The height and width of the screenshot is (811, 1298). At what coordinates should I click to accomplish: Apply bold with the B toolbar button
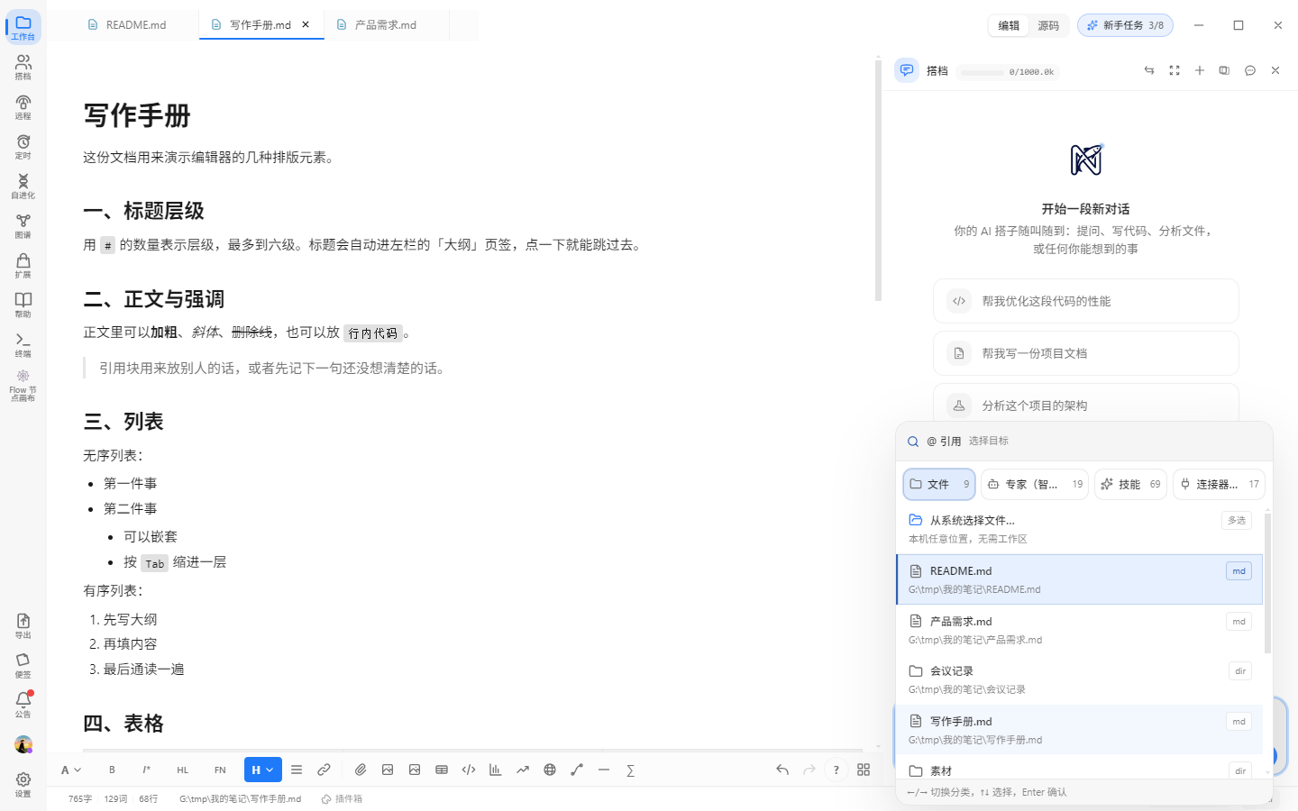click(x=112, y=770)
